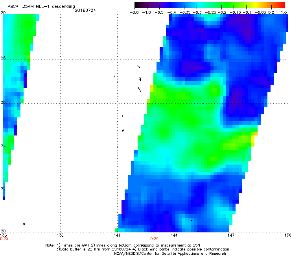This screenshot has height=256, width=291.
Task: Click the NOAA/NESDIS Center for Satellite Applications credit
Action: 170,254
